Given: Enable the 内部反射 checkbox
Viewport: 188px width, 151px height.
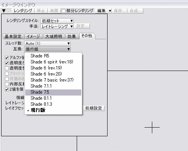Looking at the screenshot, I should (x=7, y=84).
